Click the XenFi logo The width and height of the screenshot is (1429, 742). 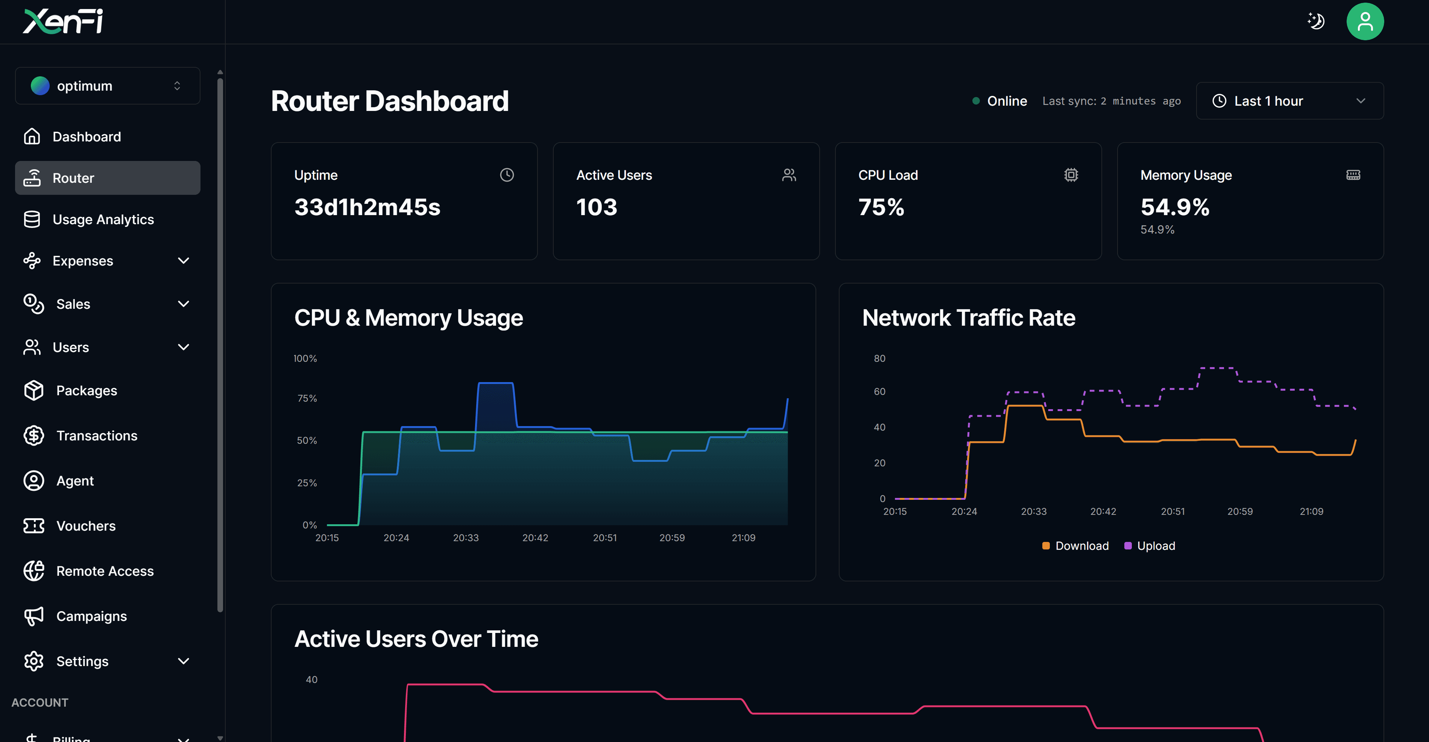pos(63,22)
